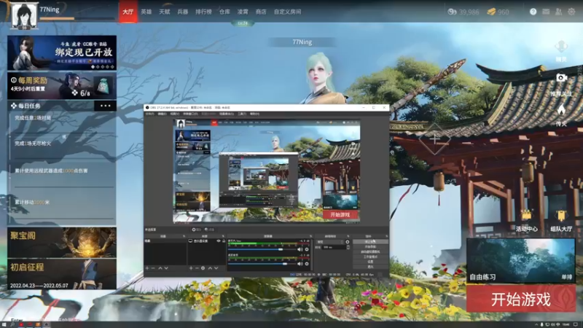Open the 推荐关注 camera icon

click(561, 78)
